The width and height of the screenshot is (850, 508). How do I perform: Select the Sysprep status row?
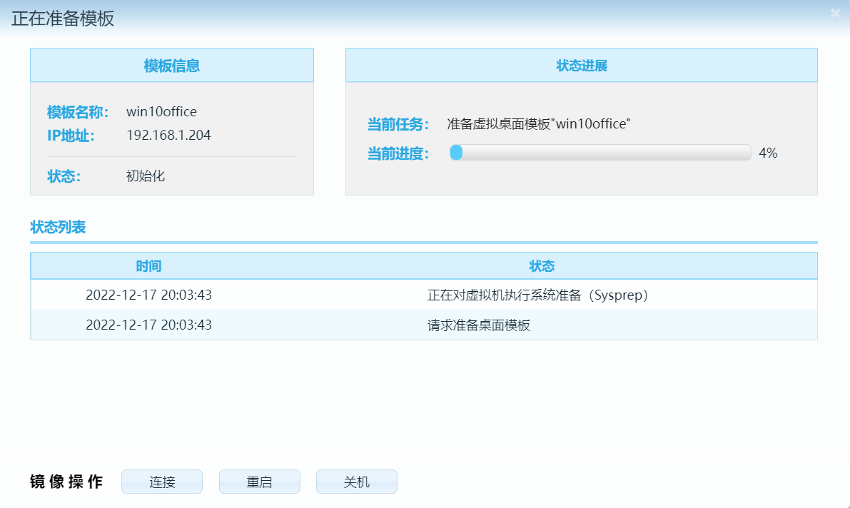click(x=425, y=295)
